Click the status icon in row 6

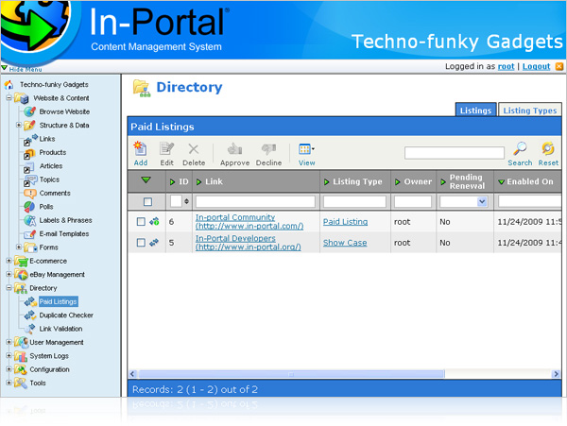(x=154, y=221)
